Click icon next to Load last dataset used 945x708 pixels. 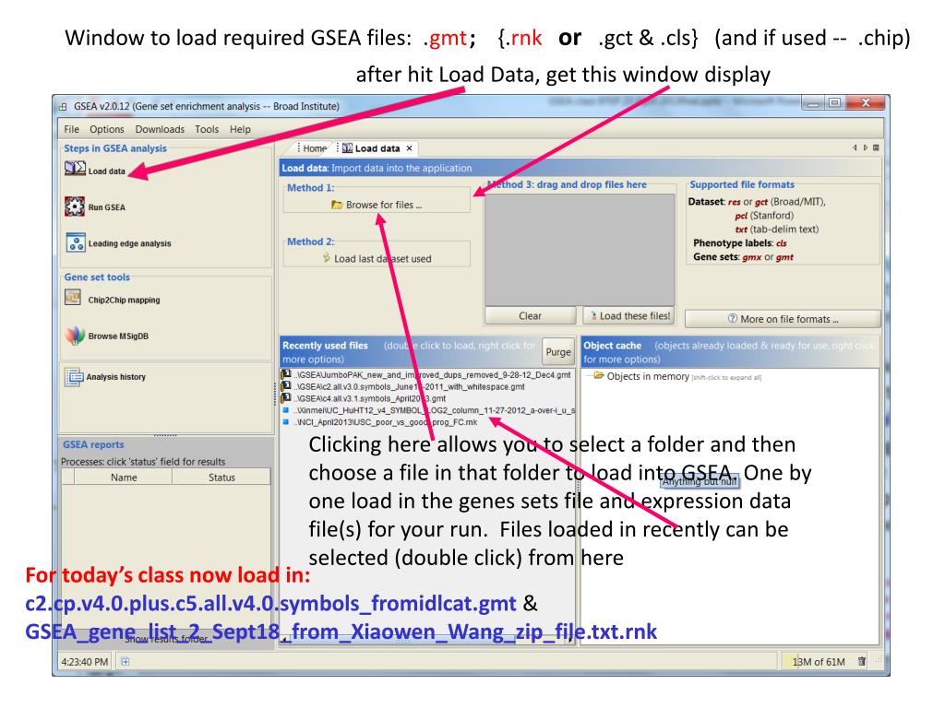327,258
